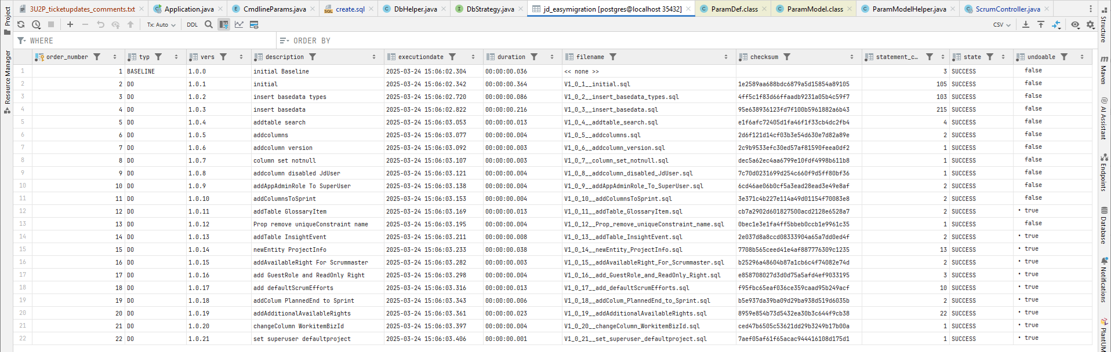Show the chart view icon
This screenshot has height=352, width=1111.
239,24
